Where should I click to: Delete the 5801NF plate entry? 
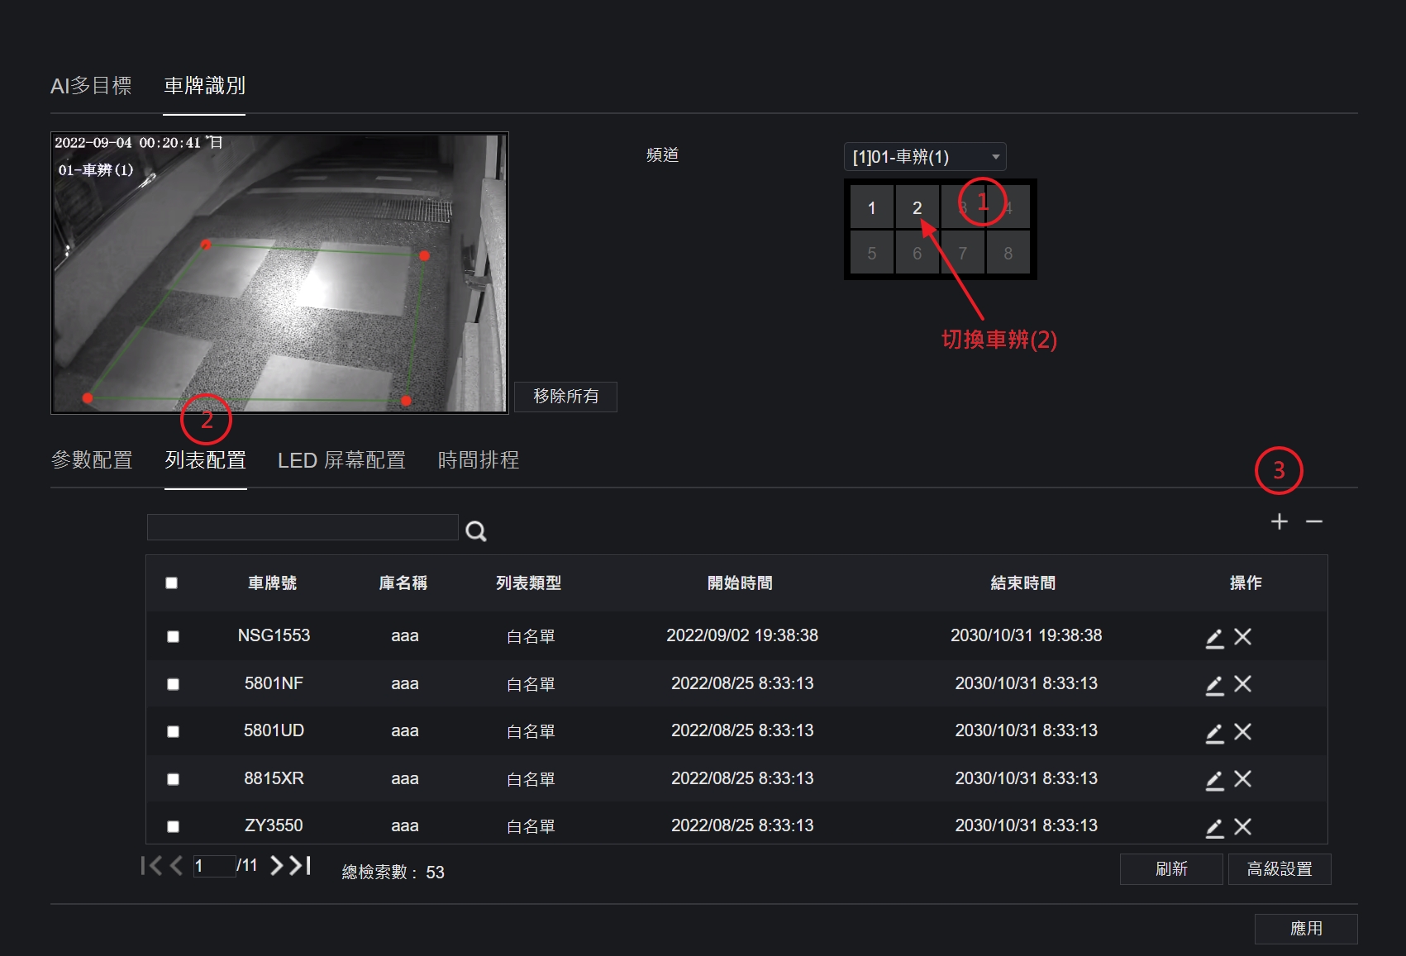pyautogui.click(x=1242, y=684)
